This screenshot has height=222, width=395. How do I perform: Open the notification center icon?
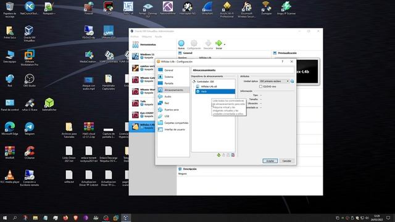388,218
